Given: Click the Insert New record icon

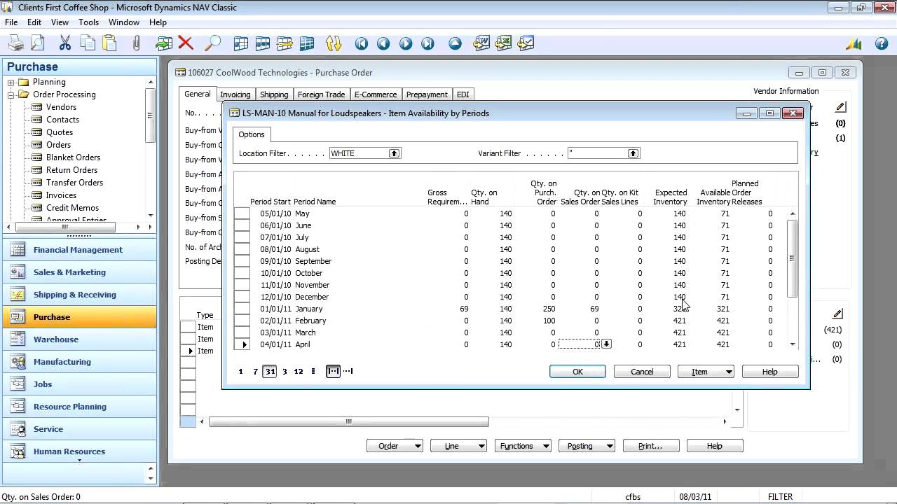Looking at the screenshot, I should pos(164,43).
